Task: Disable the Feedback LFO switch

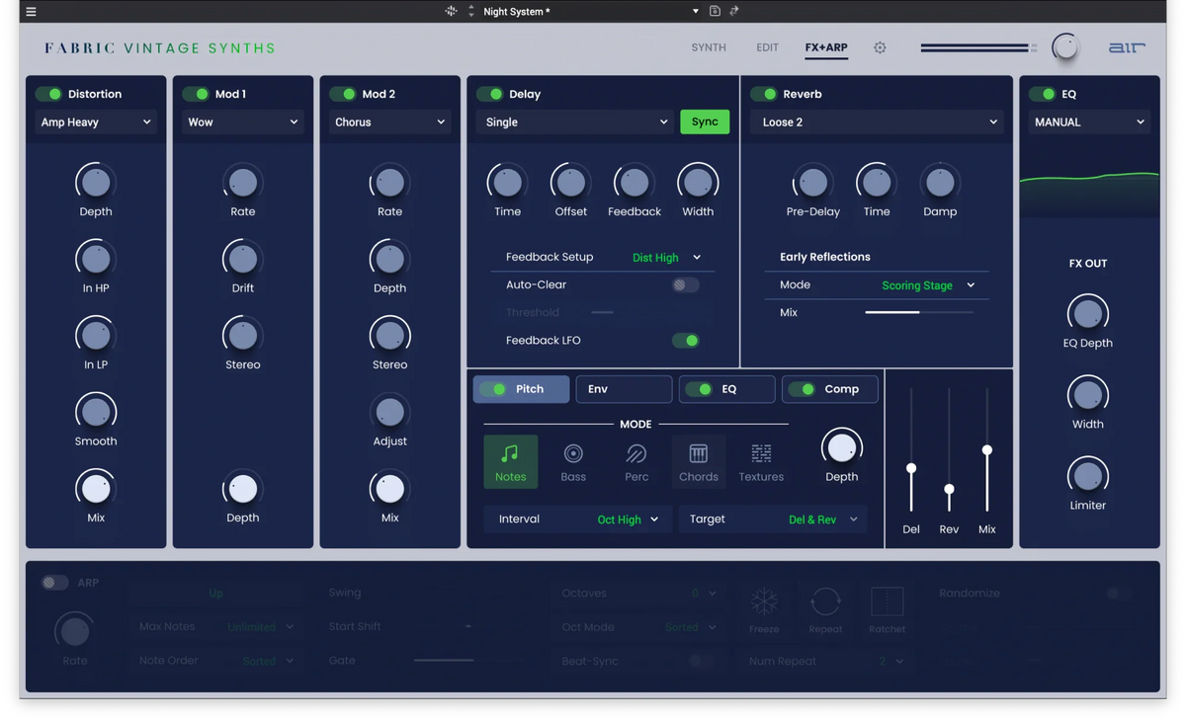Action: [x=685, y=340]
